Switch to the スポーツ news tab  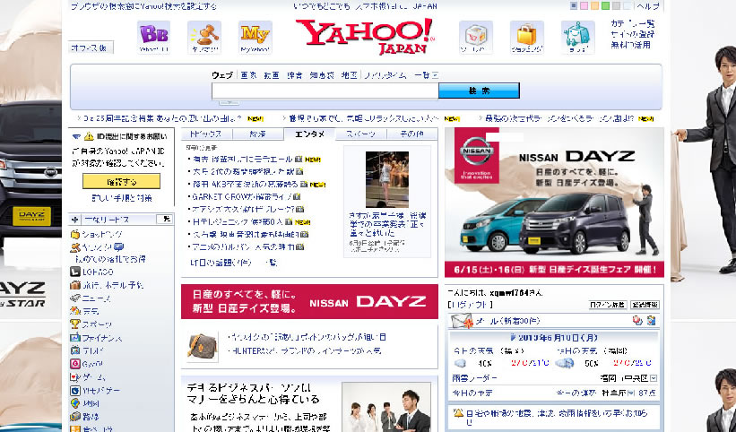pos(361,134)
